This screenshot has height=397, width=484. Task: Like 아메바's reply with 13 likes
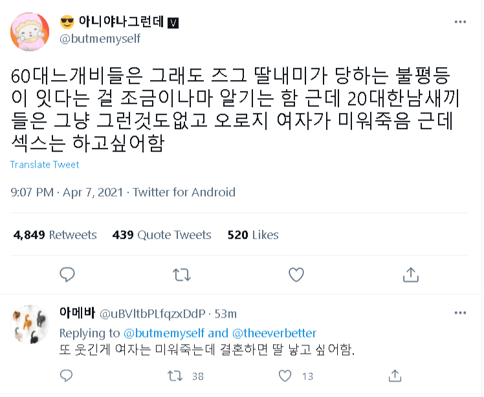point(285,376)
